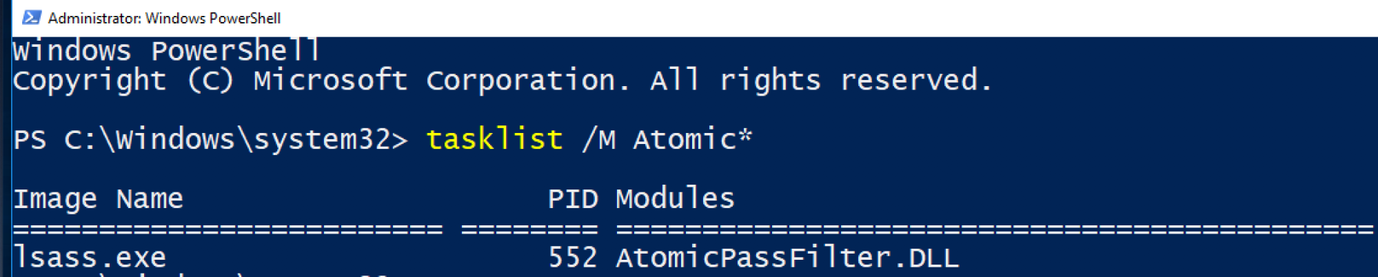Viewport: 1378px width, 277px height.
Task: Click the /M switch in the command
Action: click(x=598, y=140)
